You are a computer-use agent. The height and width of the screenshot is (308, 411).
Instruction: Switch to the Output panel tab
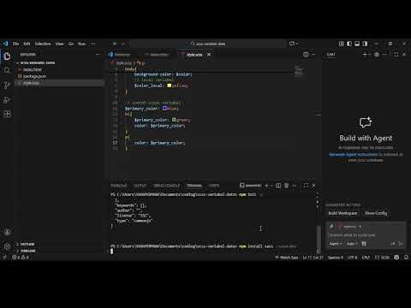pyautogui.click(x=140, y=186)
